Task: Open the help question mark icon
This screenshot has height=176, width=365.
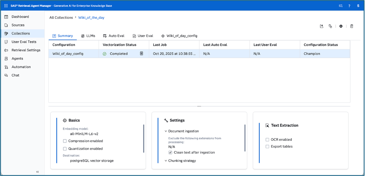Action: click(349, 6)
